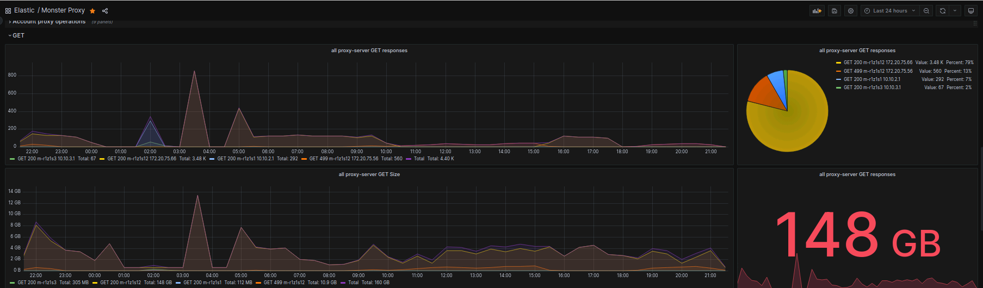Open the pie chart panel title menu
The width and height of the screenshot is (983, 288).
click(857, 51)
